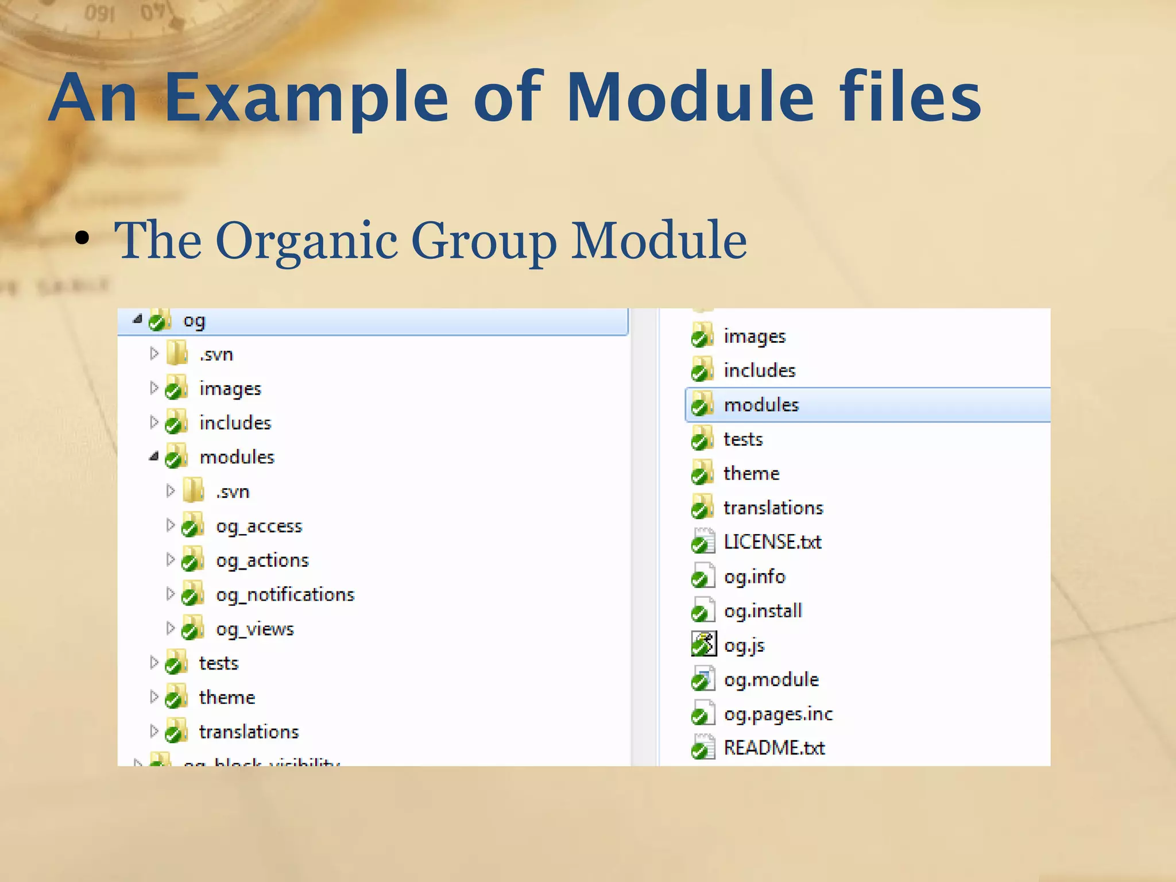Image resolution: width=1176 pixels, height=882 pixels.
Task: Collapse the og root folder arrow
Action: (x=137, y=319)
